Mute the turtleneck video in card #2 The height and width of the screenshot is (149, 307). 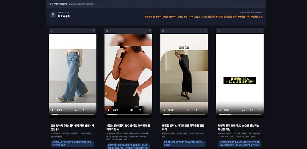pos(132,110)
